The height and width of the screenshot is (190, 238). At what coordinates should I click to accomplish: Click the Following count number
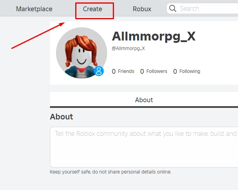click(x=175, y=71)
